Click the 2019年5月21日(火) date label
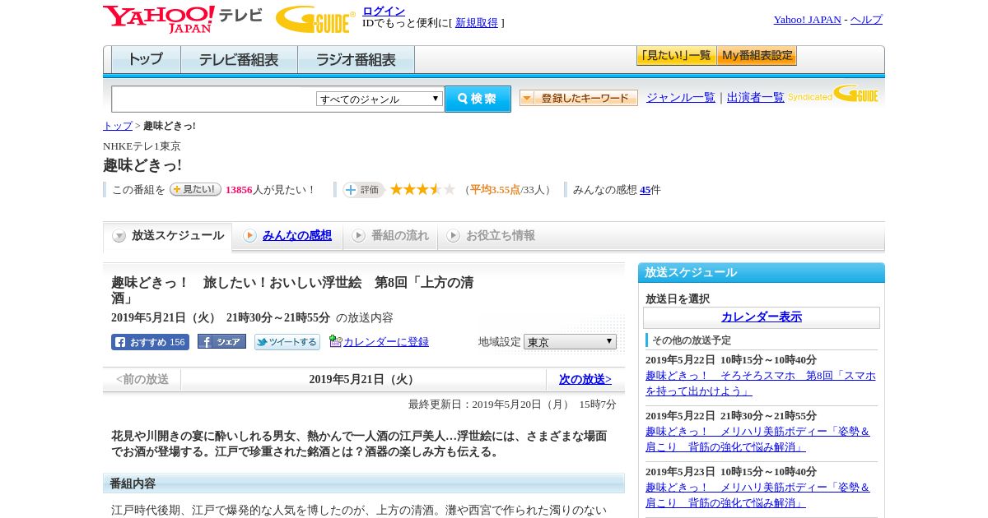Viewport: 988px width, 518px height. point(364,380)
